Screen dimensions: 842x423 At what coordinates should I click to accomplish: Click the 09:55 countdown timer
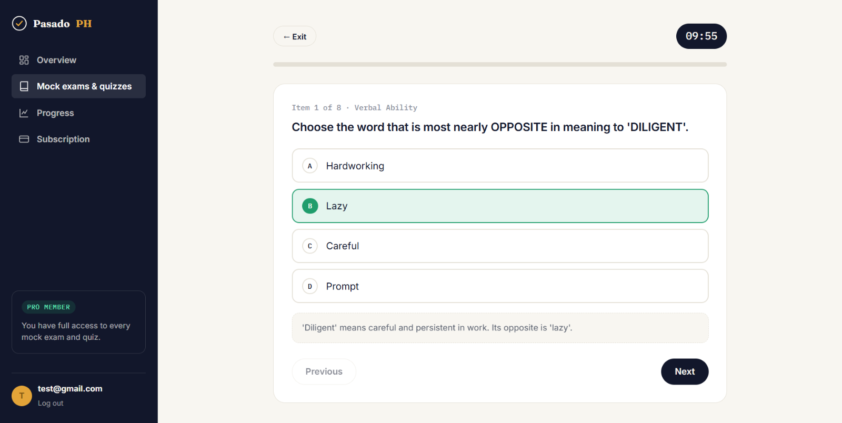(701, 36)
